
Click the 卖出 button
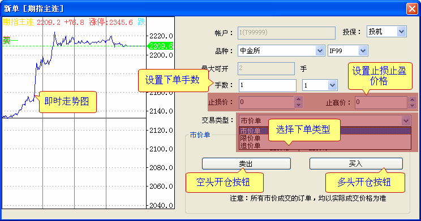coord(246,163)
